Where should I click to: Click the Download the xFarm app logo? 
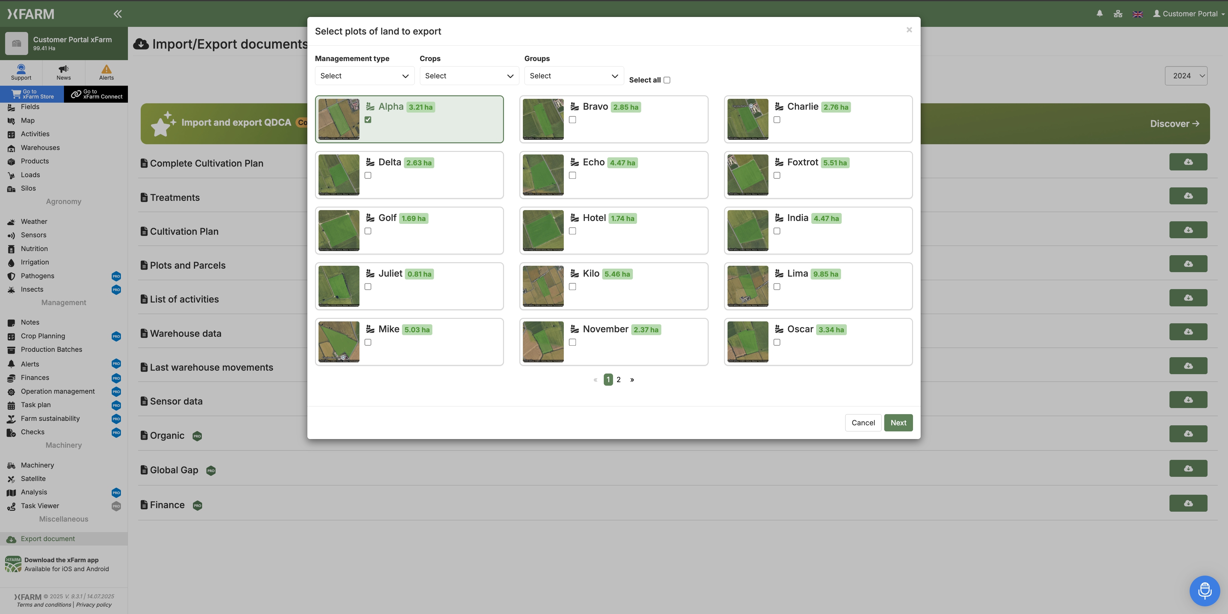13,564
